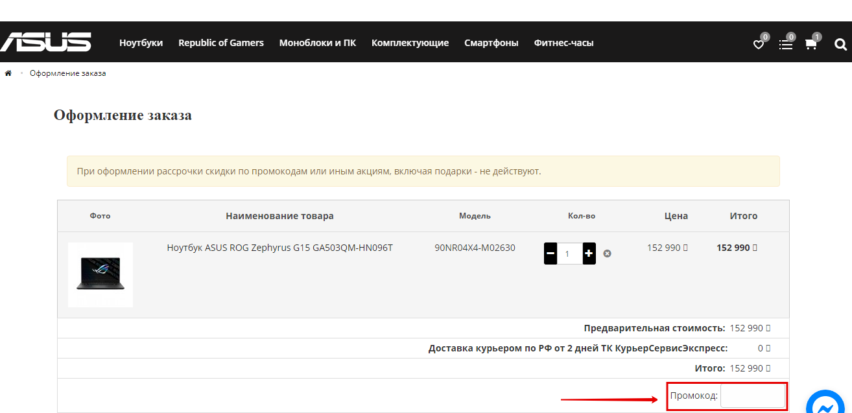Click the Цена column header
The width and height of the screenshot is (852, 413).
tap(676, 216)
